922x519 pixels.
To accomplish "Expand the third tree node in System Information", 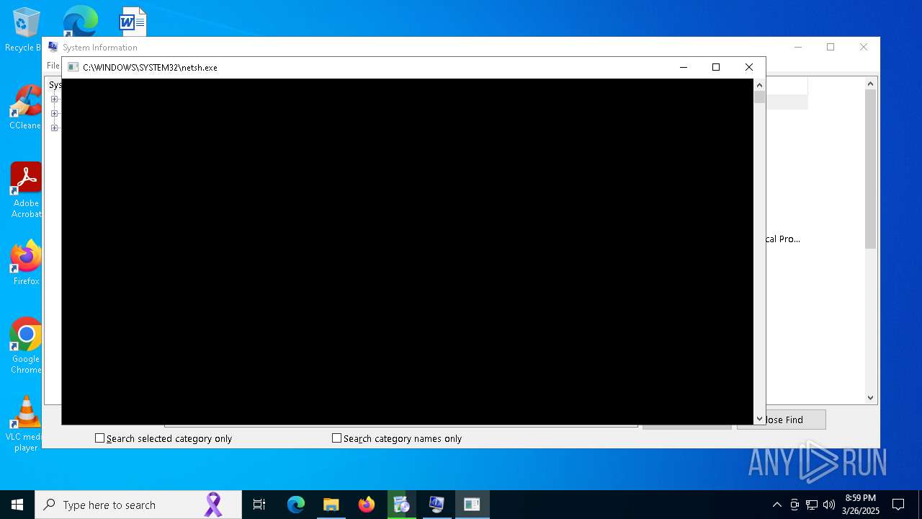I will coord(54,128).
